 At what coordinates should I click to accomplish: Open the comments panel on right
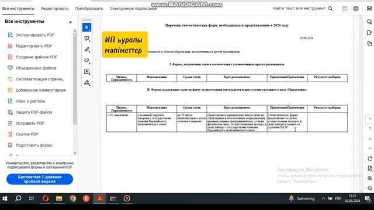369,22
